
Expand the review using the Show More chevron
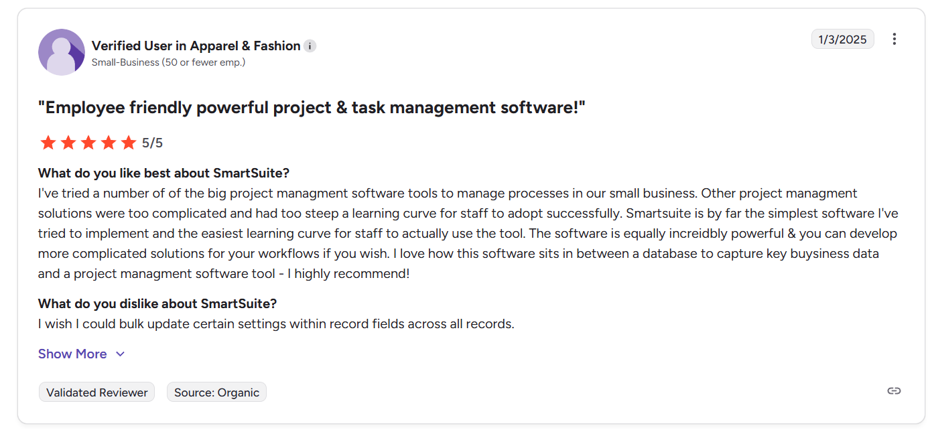(x=121, y=354)
